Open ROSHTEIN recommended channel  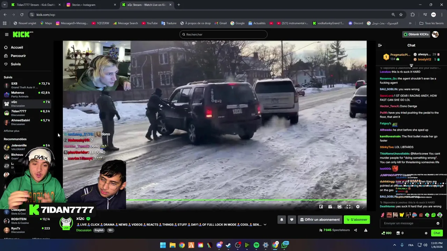point(27,221)
